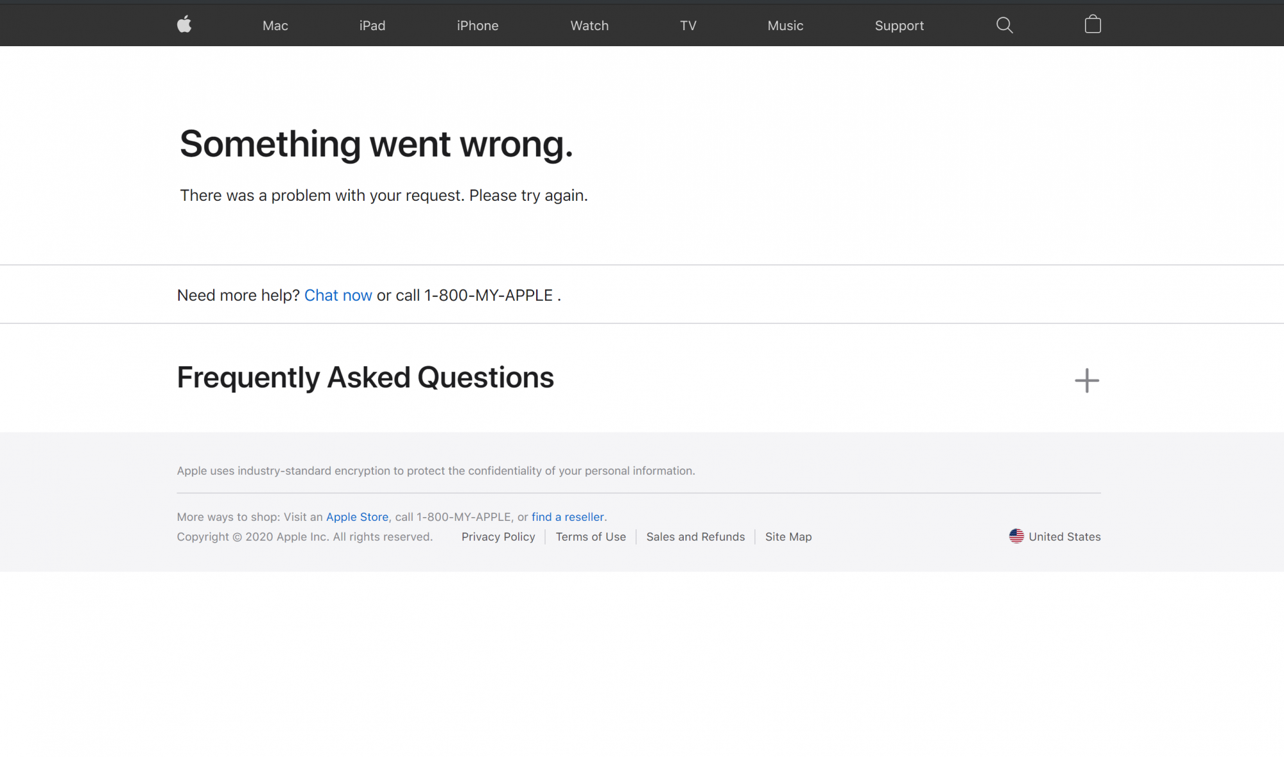The image size is (1284, 757).
Task: Open the Site Map link
Action: [788, 537]
